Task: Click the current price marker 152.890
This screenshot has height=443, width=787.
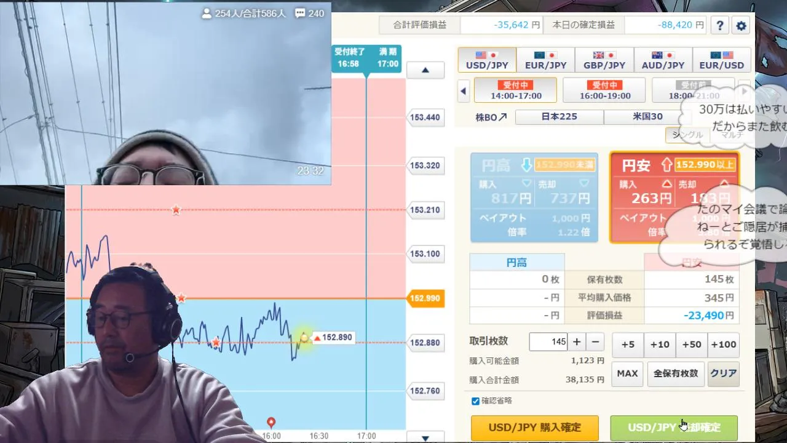Action: tap(333, 337)
